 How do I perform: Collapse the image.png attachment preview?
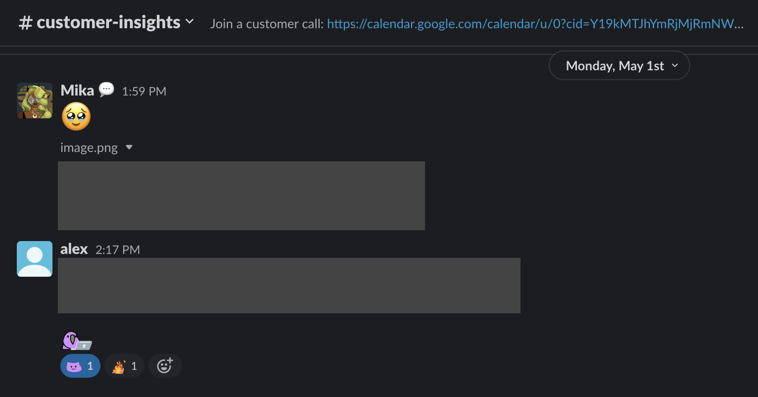(129, 148)
